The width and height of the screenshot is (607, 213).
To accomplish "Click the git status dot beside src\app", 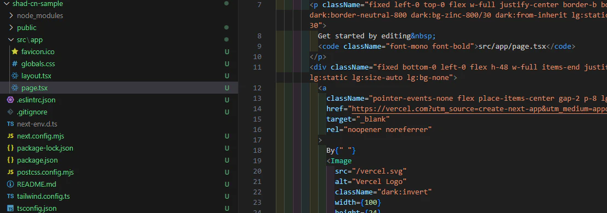I will click(x=226, y=39).
